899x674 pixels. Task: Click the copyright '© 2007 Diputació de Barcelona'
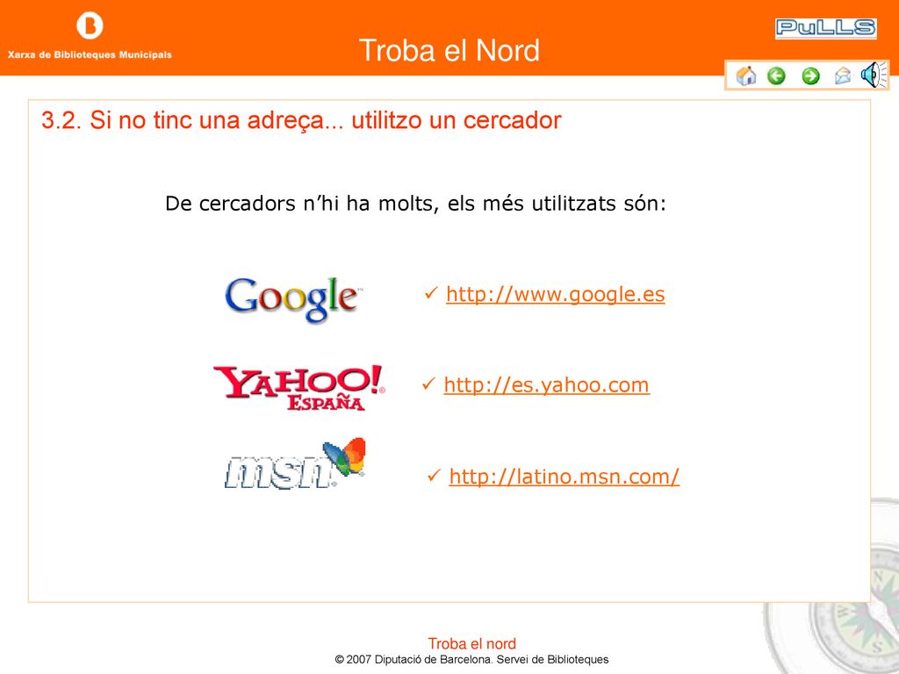click(x=414, y=660)
